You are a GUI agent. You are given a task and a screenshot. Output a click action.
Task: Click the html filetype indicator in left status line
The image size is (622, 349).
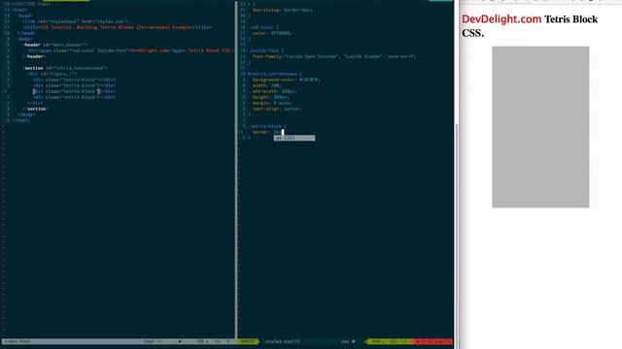pyautogui.click(x=149, y=341)
